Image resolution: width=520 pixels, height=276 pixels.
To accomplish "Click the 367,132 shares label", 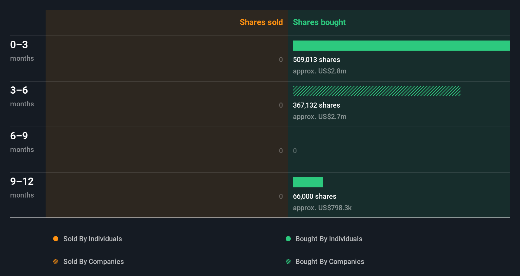I will (x=316, y=105).
